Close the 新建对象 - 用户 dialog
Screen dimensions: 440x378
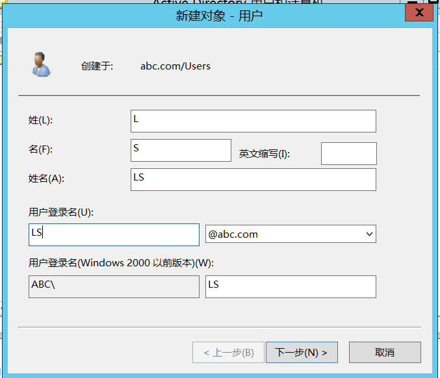[x=419, y=12]
